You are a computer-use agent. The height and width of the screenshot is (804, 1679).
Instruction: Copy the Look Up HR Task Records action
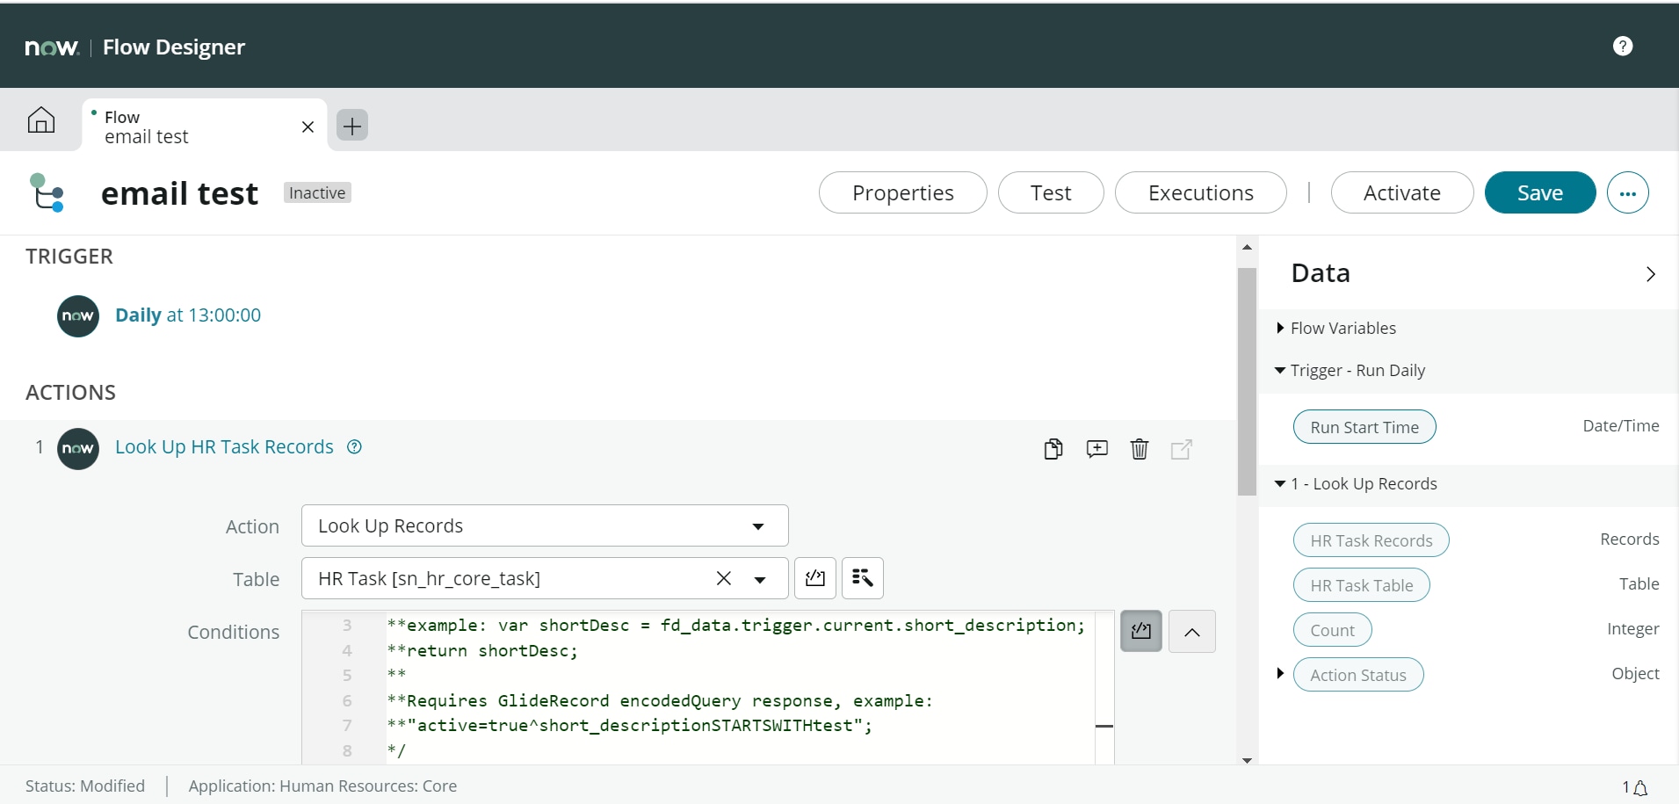pos(1053,449)
